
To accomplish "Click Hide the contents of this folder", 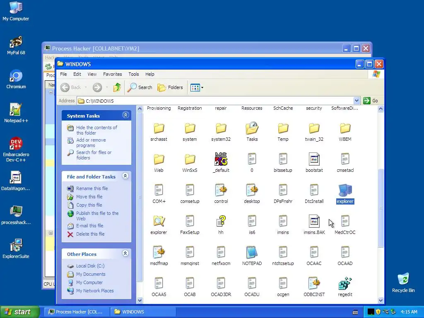I will (x=96, y=130).
